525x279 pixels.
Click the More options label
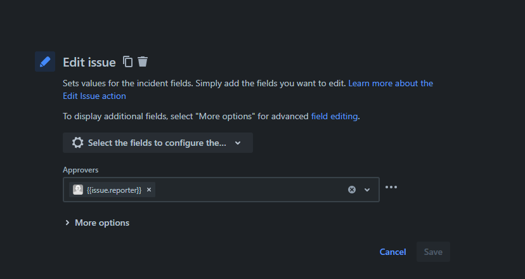pyautogui.click(x=102, y=223)
